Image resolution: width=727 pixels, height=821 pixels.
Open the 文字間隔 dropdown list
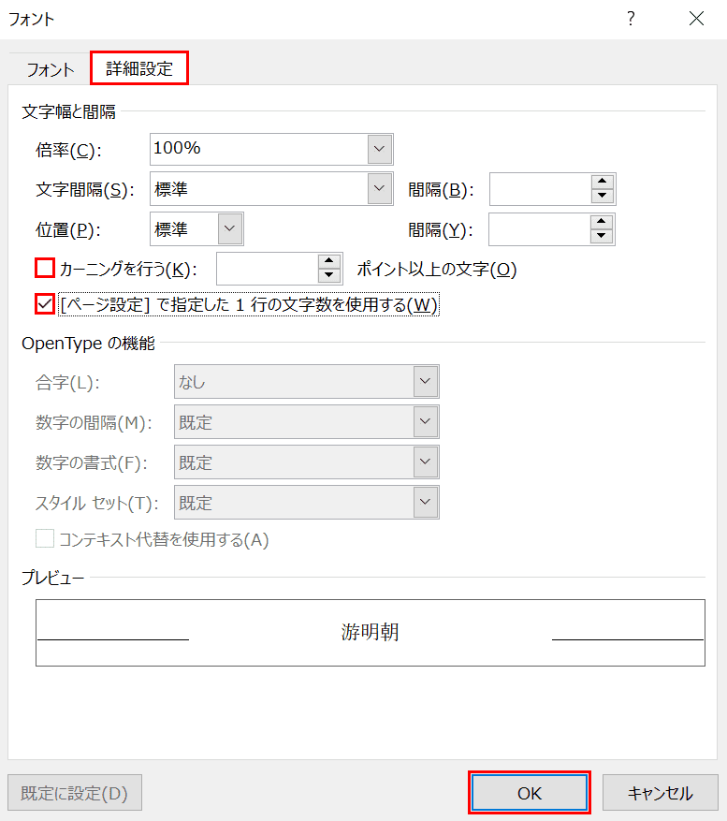pyautogui.click(x=380, y=188)
